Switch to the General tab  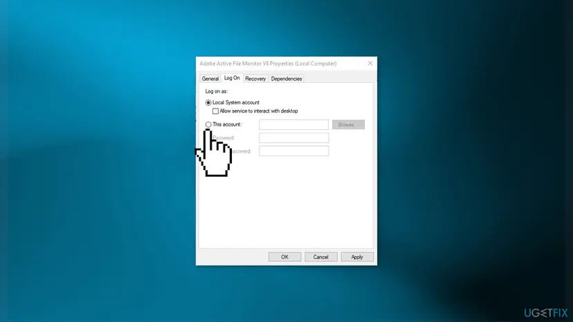click(210, 79)
